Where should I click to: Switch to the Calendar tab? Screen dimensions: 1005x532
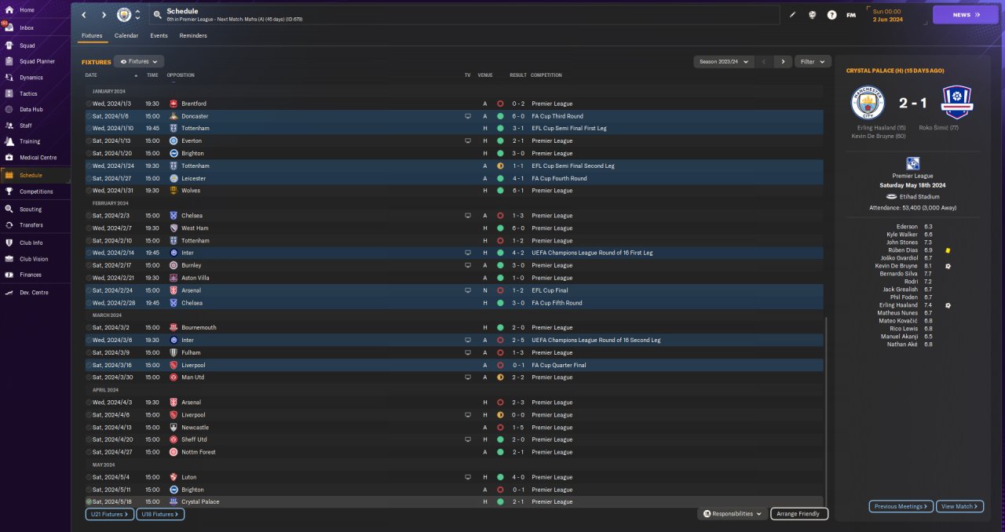[126, 35]
